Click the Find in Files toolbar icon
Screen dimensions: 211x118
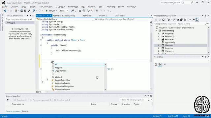pyautogui.click(x=73, y=11)
